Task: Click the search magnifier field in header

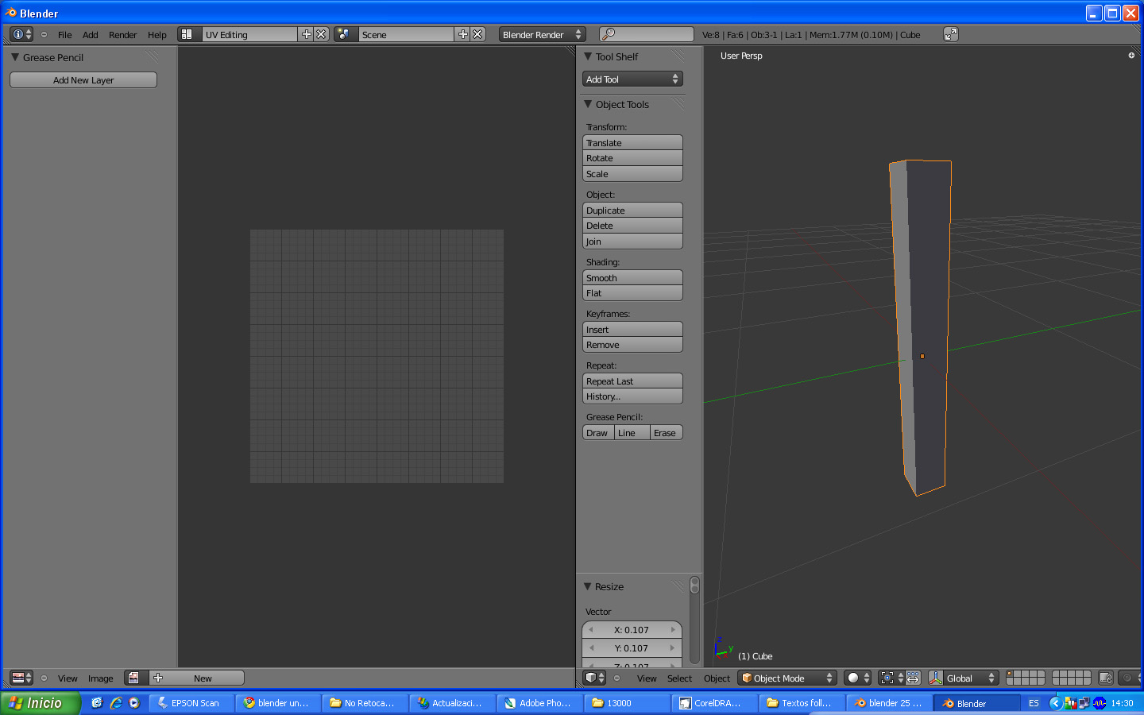Action: pos(646,34)
